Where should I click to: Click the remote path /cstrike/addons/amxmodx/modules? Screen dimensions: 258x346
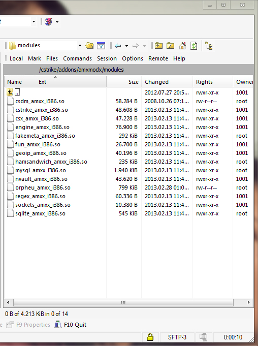point(81,70)
